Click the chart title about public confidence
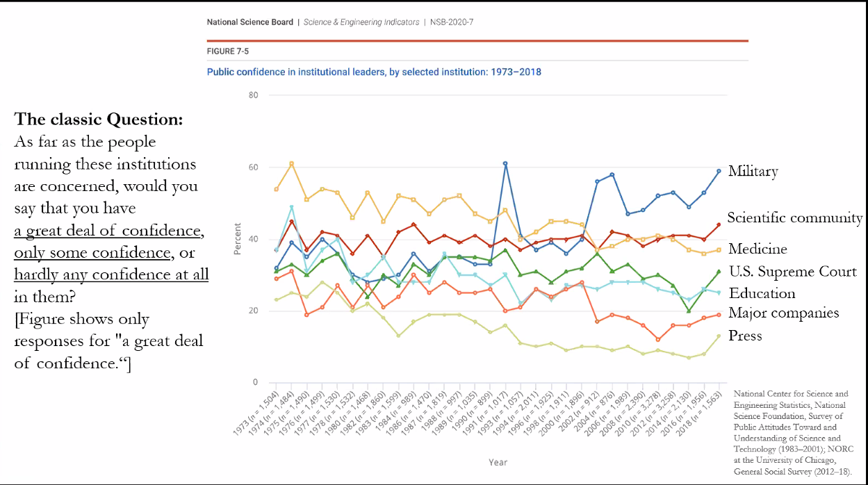868x485 pixels. [x=374, y=72]
